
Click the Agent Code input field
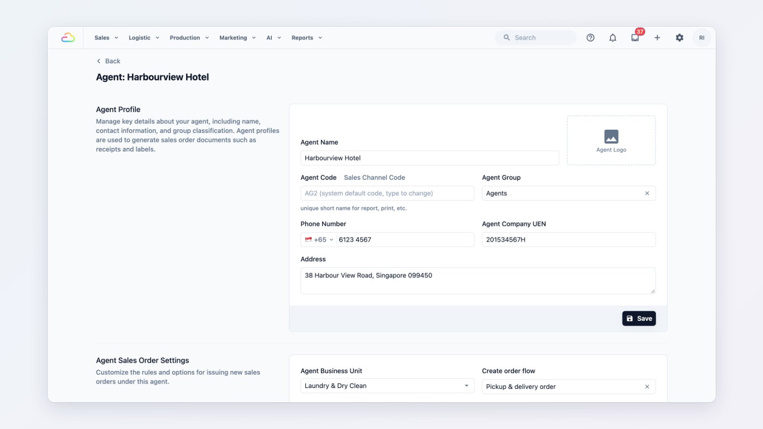click(387, 193)
